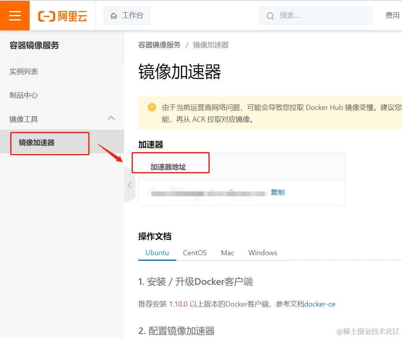Click the 容器镜像服务 sidebar title
The image size is (402, 338).
tap(34, 45)
